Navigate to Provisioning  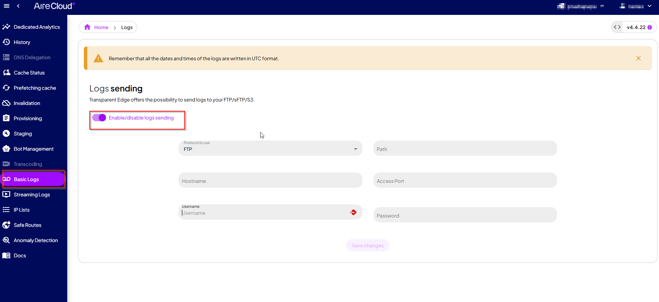pos(34,118)
